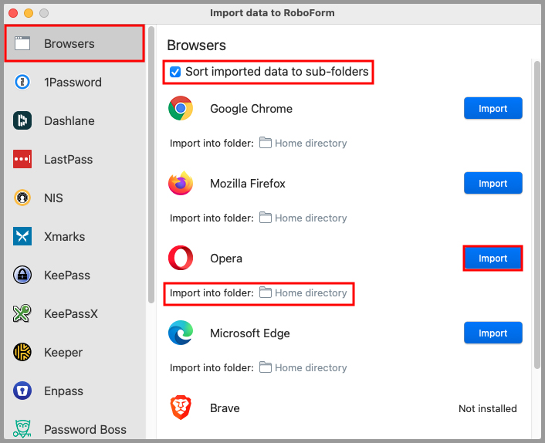
Task: Click the Microsoft Edge logo
Action: (181, 333)
